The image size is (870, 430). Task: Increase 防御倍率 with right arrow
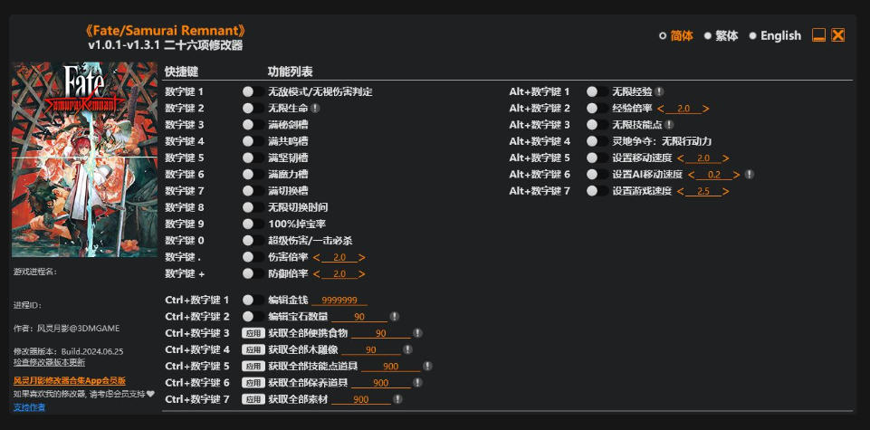click(362, 274)
